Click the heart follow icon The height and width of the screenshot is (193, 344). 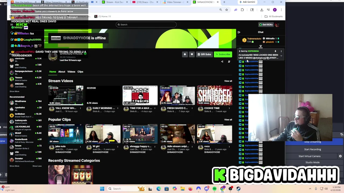(x=192, y=54)
